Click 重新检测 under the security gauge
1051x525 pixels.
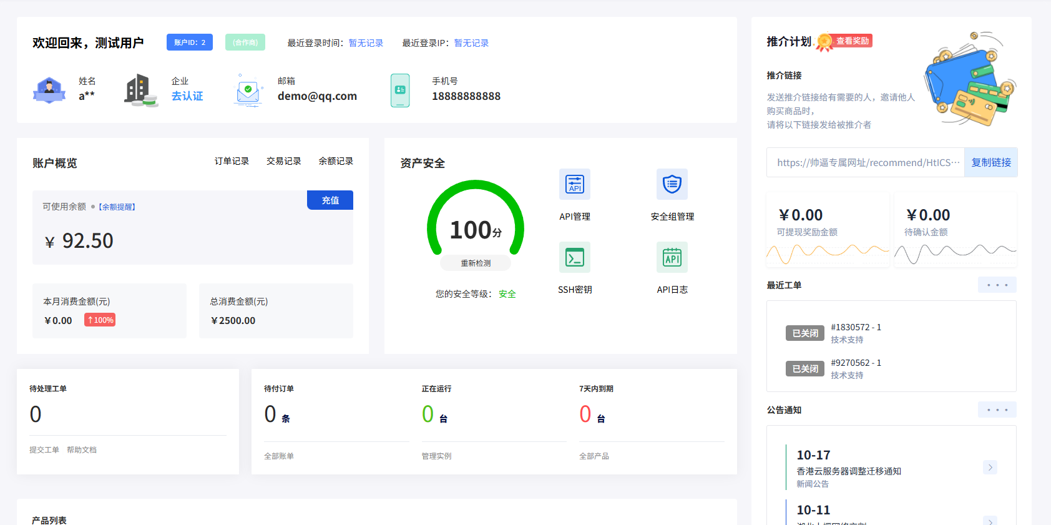[476, 263]
